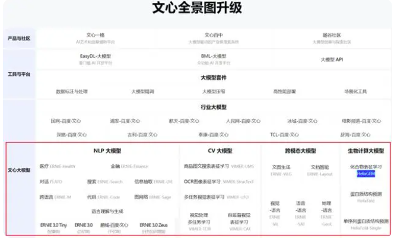Click the 化合物表征学习 label
Viewport: 407px width, 239px height.
365,167
